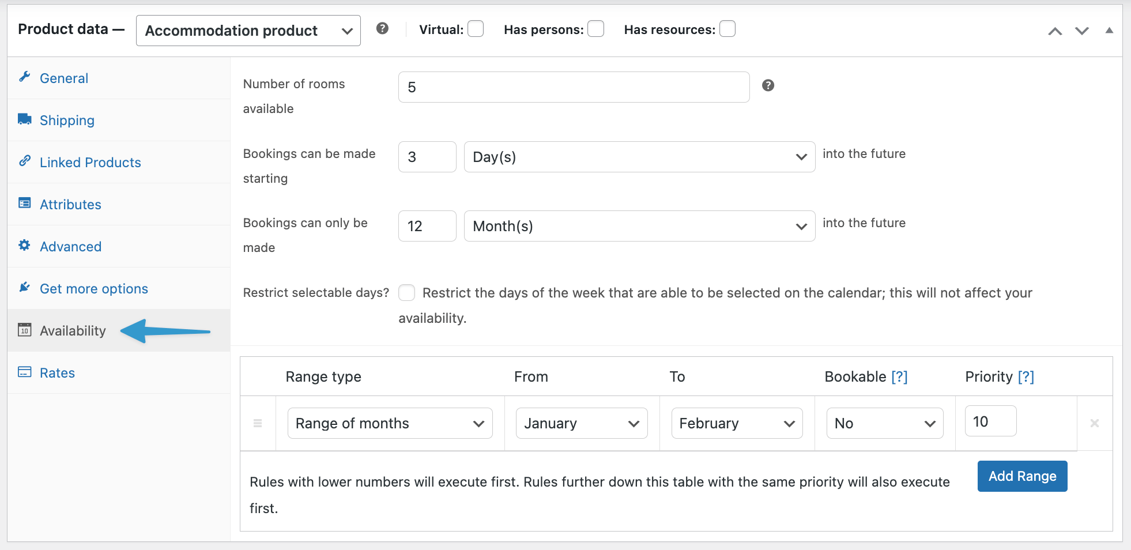Open the Accommodation product type dropdown
Viewport: 1131px width, 550px height.
pos(248,31)
